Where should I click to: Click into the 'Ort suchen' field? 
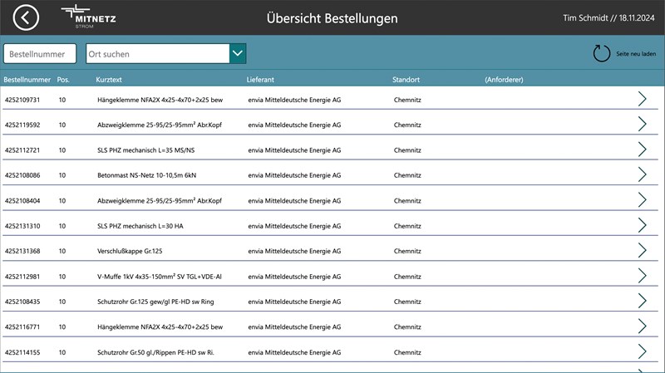(158, 54)
